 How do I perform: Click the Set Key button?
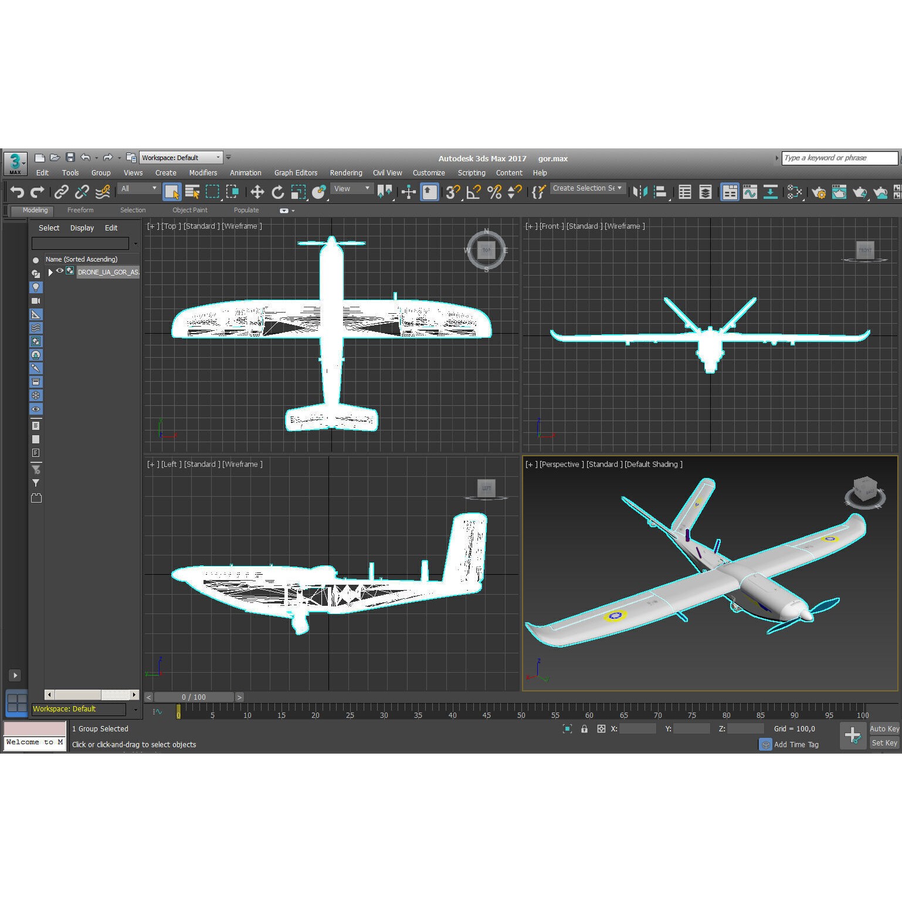pyautogui.click(x=884, y=743)
